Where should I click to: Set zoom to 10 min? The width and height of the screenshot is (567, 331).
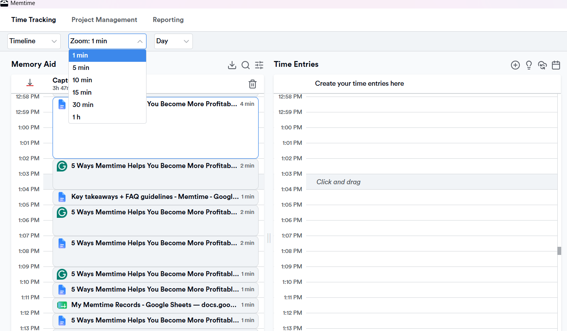tap(107, 80)
